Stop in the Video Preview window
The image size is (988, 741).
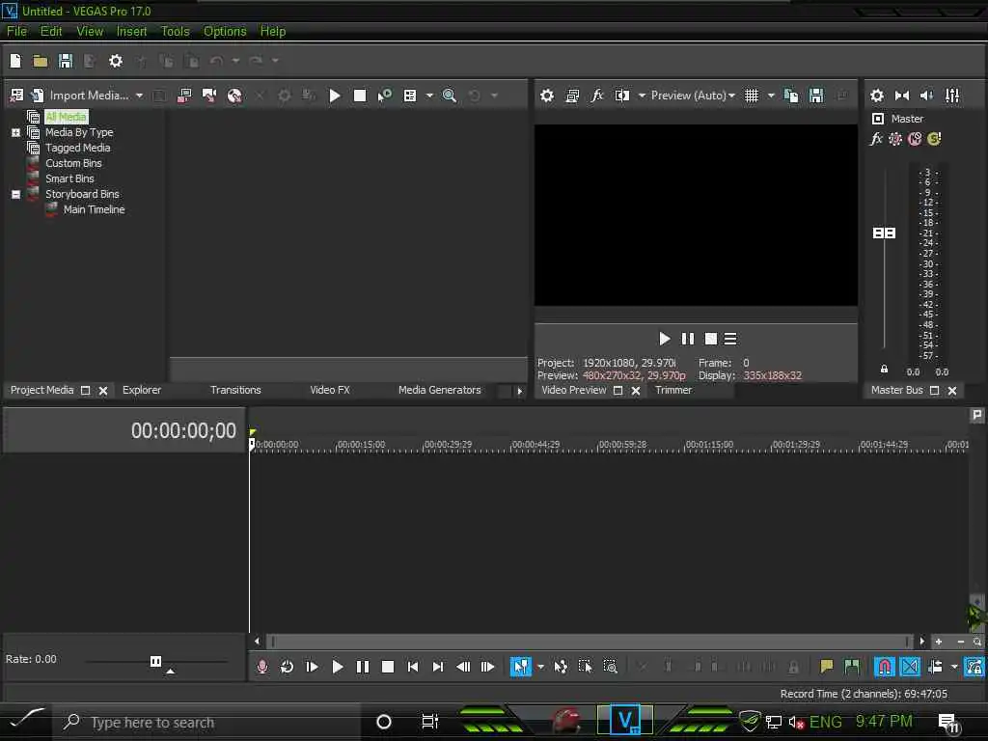[711, 339]
